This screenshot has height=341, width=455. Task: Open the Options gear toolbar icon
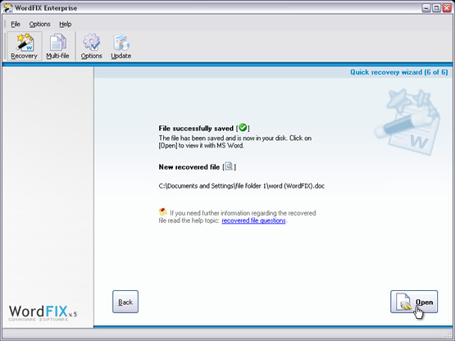pyautogui.click(x=91, y=46)
